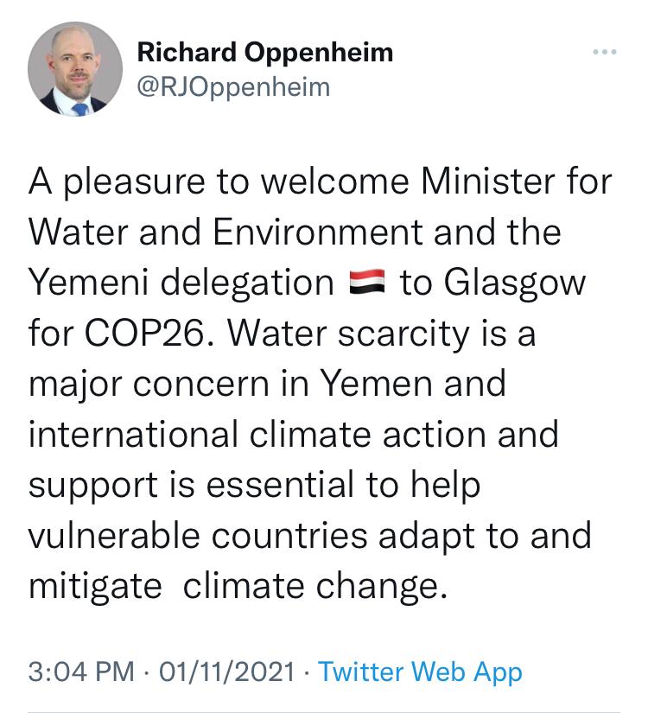Click the word essential in the tweet
The height and width of the screenshot is (713, 648).
280,485
